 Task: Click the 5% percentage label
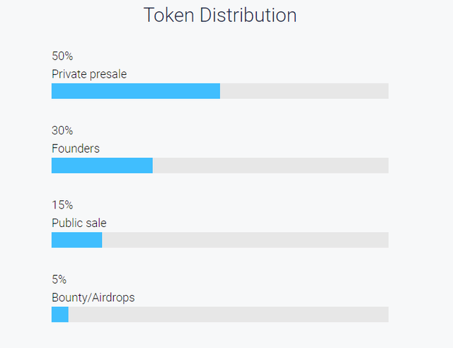coord(59,279)
